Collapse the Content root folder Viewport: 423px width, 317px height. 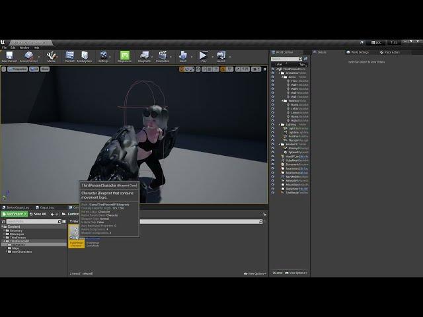tap(2, 227)
